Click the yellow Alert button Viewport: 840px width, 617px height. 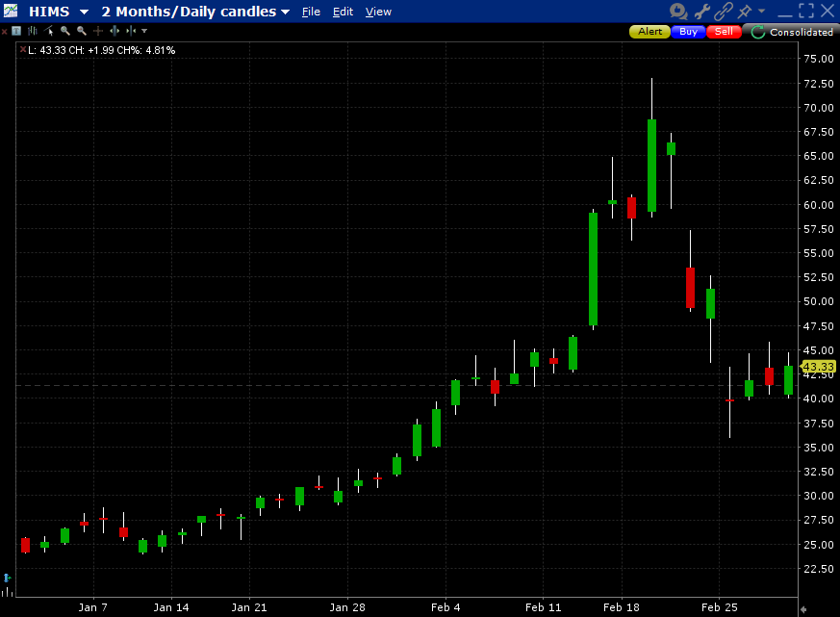[649, 32]
